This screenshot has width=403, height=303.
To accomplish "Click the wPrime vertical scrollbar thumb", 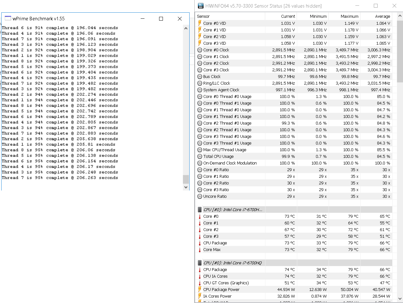I will pos(186,179).
